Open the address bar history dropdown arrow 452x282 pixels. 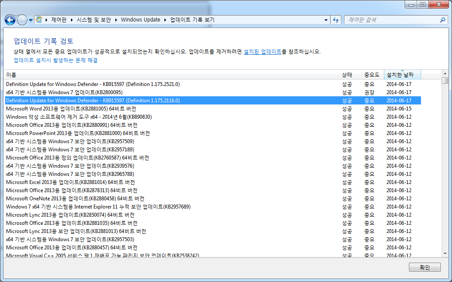point(326,20)
